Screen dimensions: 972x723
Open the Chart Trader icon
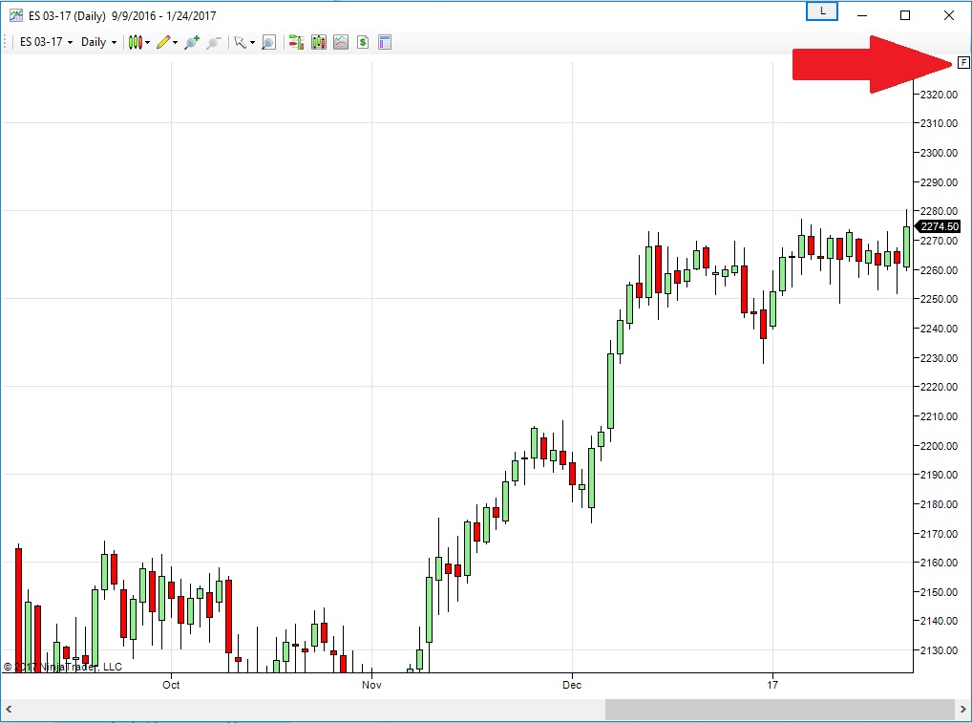click(x=296, y=42)
